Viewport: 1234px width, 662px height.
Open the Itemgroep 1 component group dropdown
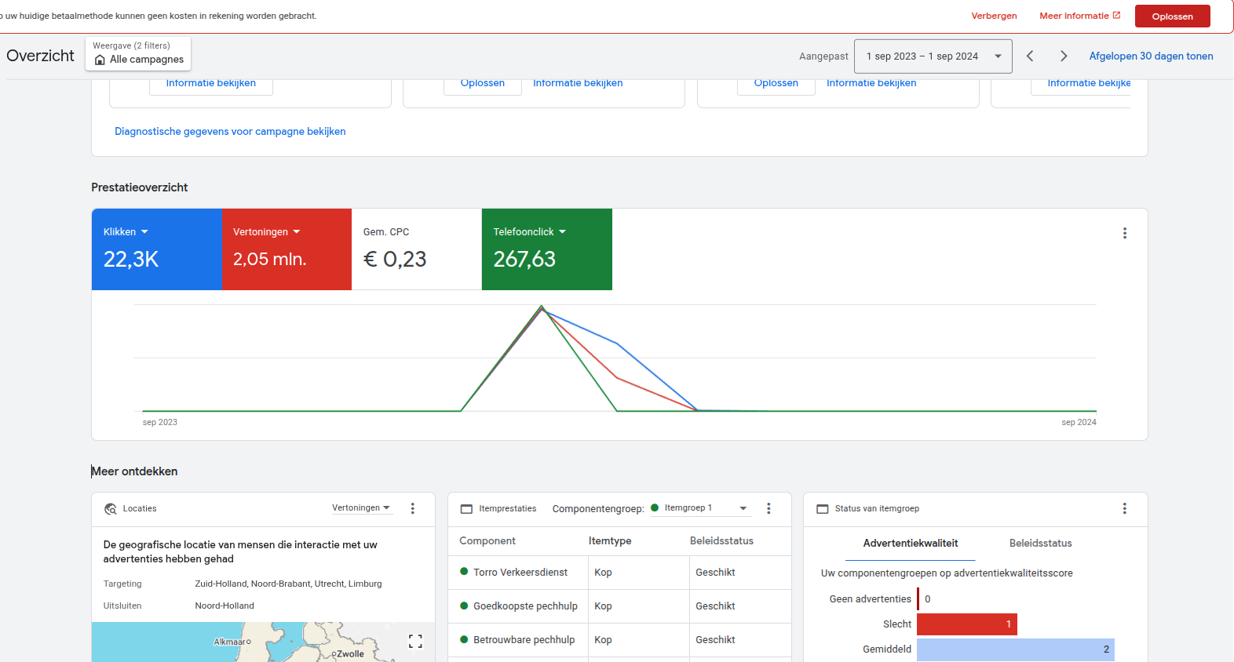pos(699,508)
